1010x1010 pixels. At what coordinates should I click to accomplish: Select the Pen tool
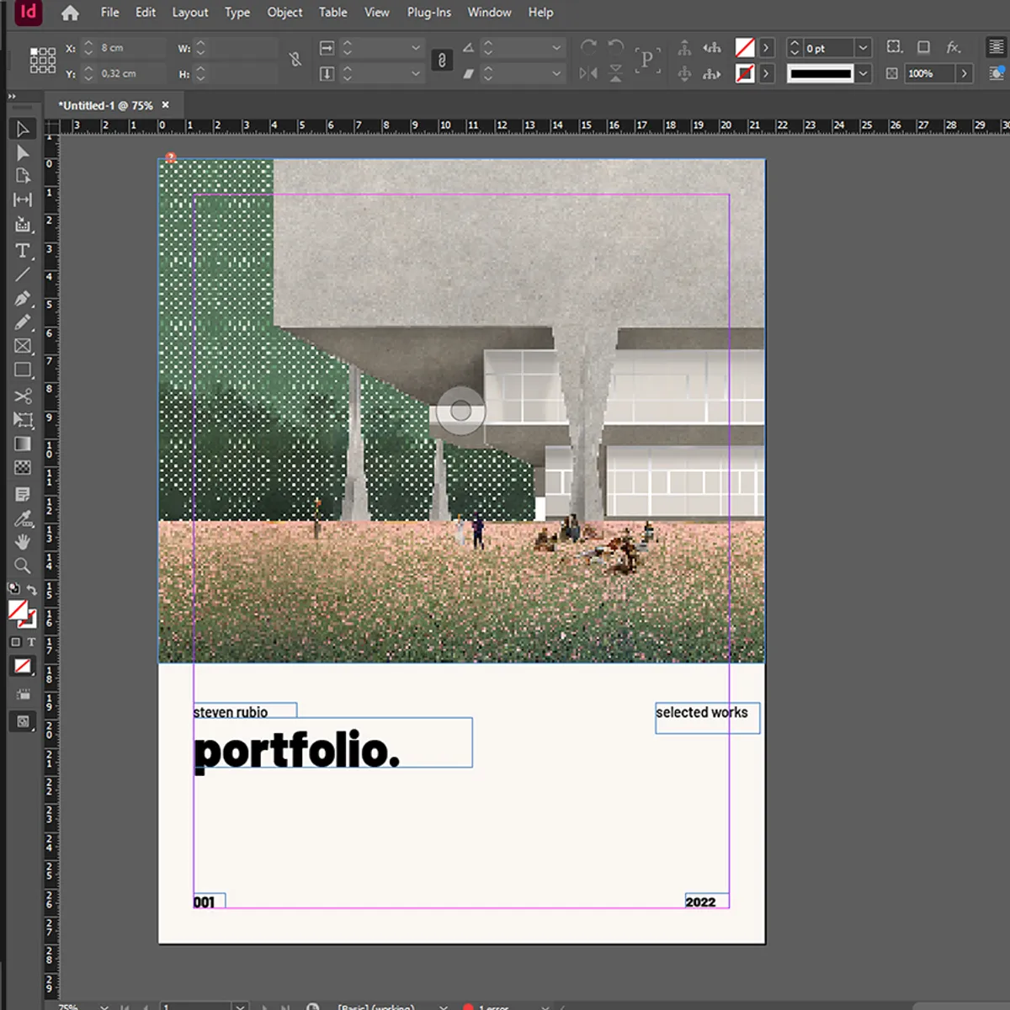[23, 298]
